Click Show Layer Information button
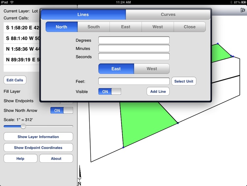 point(38,137)
